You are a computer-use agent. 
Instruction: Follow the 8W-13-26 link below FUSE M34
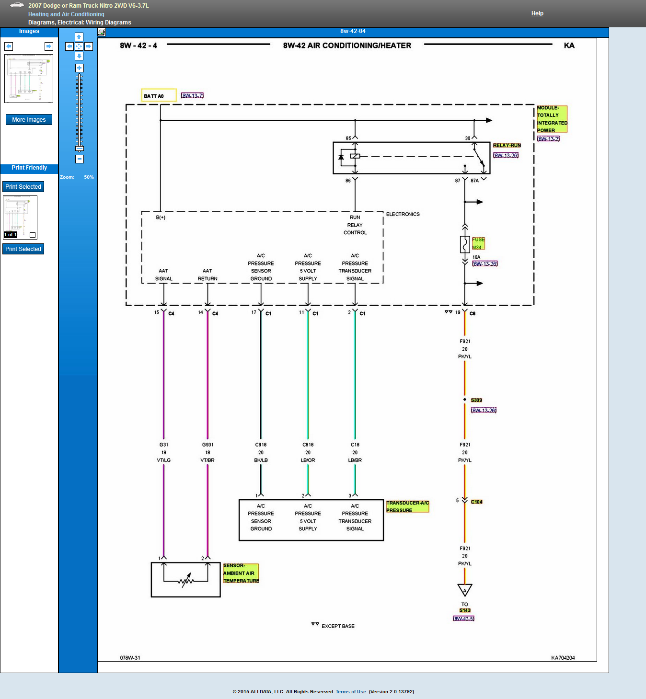(485, 264)
